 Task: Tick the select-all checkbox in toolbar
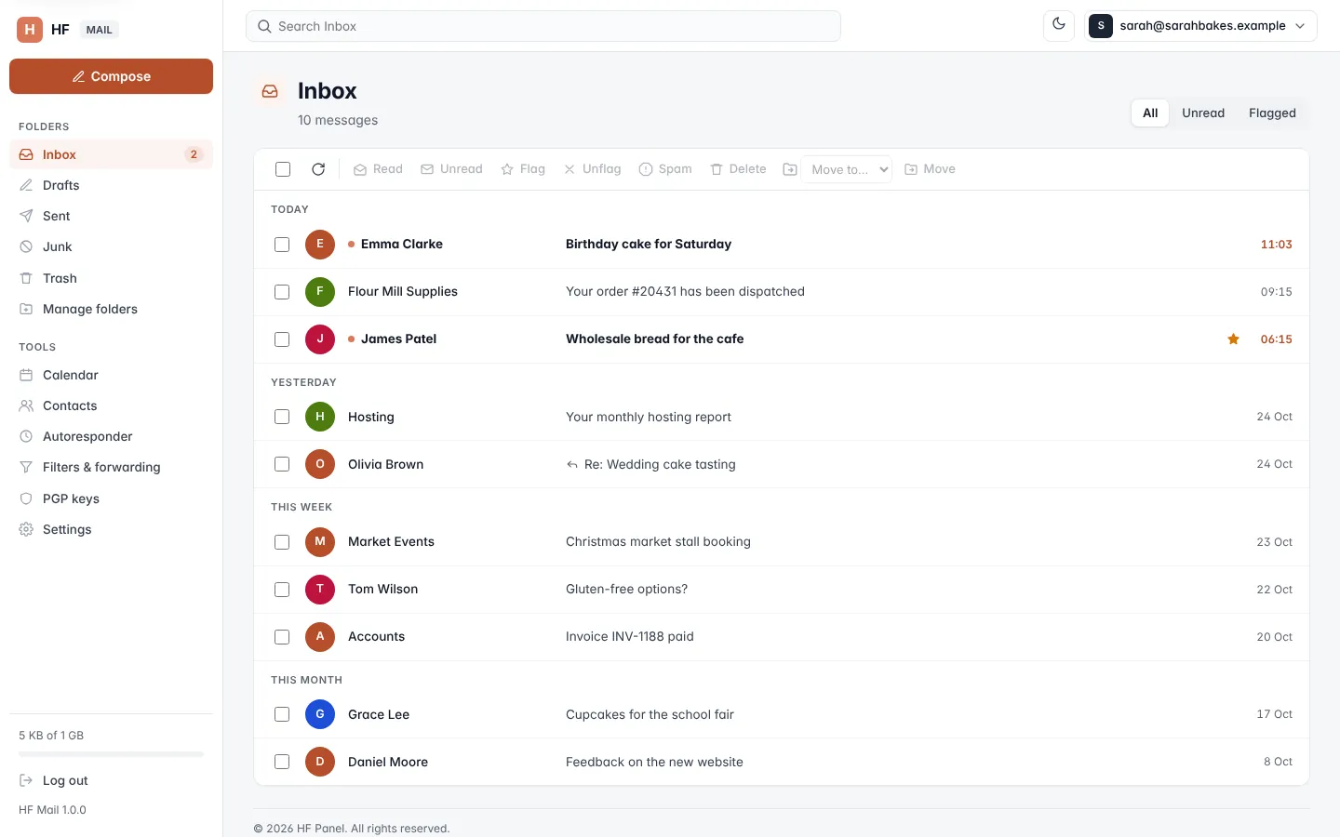[x=283, y=169]
